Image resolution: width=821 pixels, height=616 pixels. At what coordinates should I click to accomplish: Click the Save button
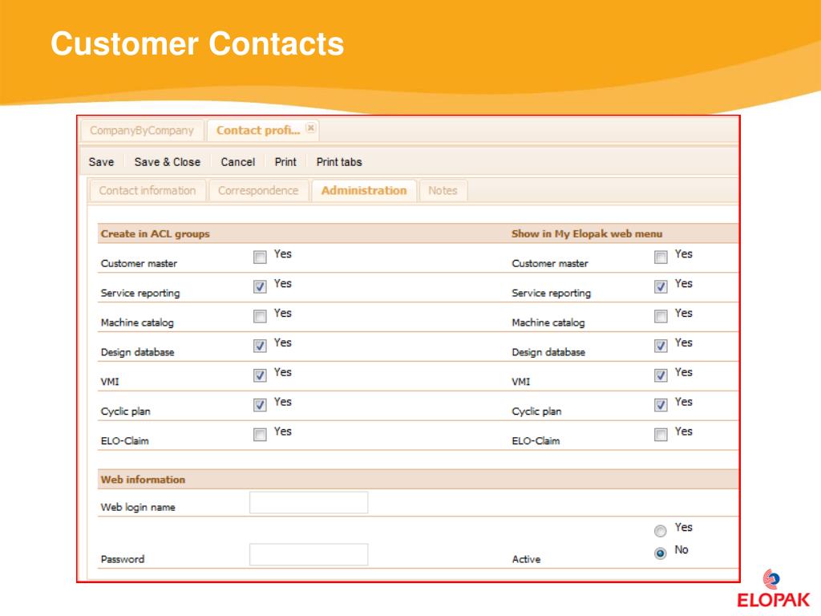(x=101, y=162)
